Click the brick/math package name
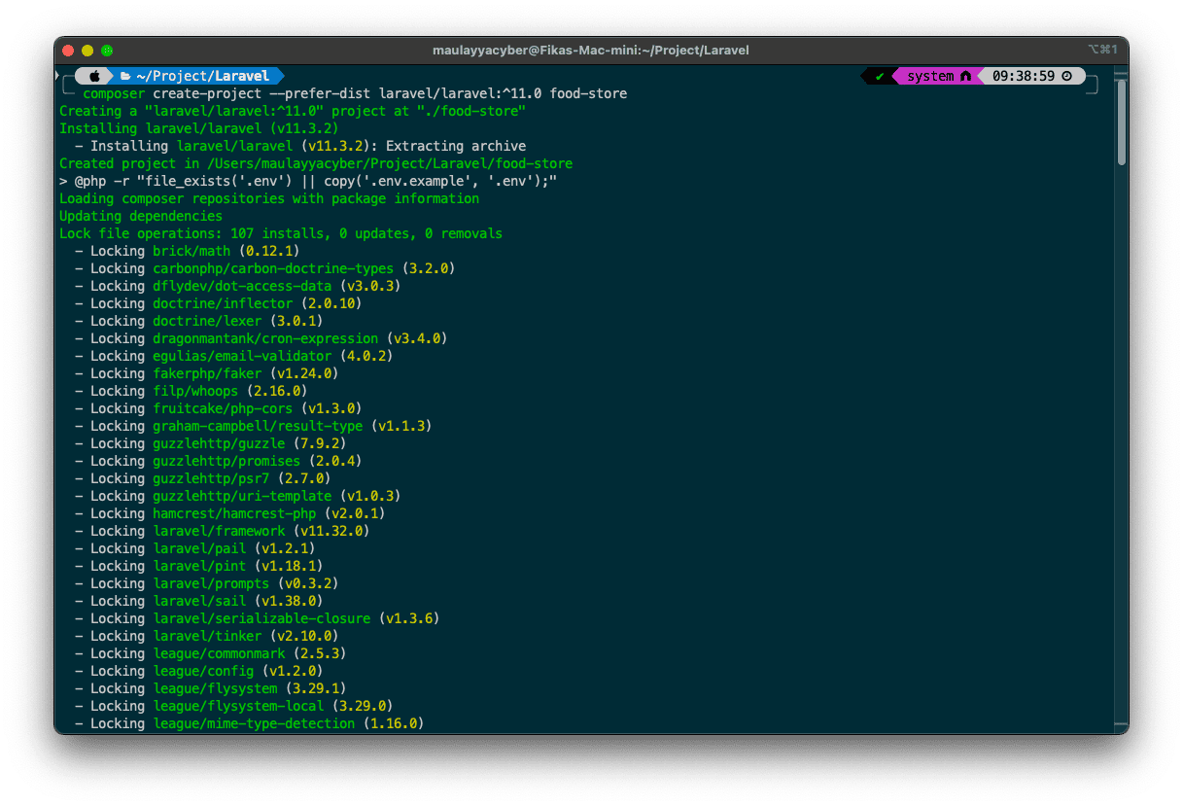 click(x=191, y=251)
